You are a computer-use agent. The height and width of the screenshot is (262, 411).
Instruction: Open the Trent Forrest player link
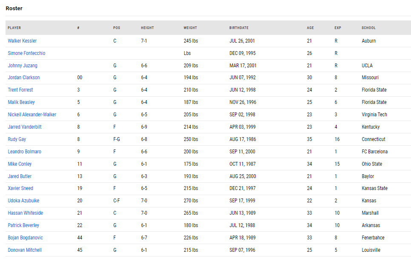click(20, 90)
